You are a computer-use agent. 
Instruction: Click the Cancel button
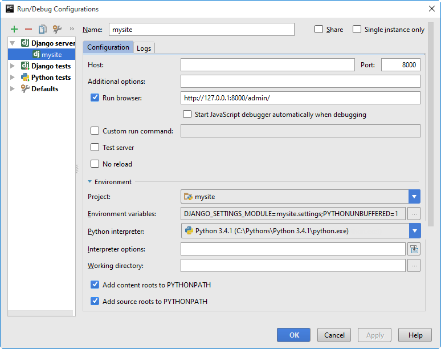334,335
